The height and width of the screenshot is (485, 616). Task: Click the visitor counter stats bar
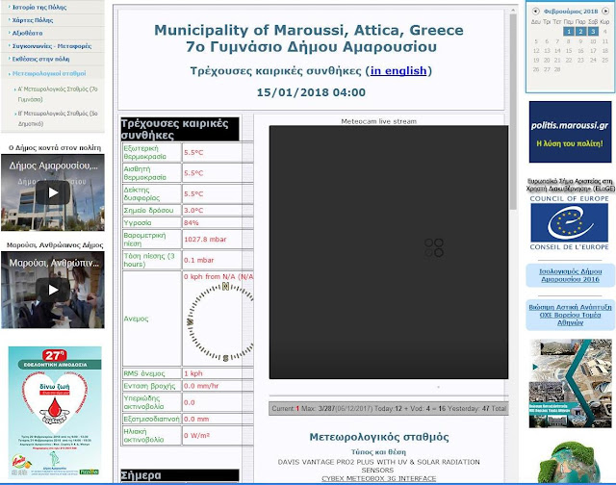point(389,408)
